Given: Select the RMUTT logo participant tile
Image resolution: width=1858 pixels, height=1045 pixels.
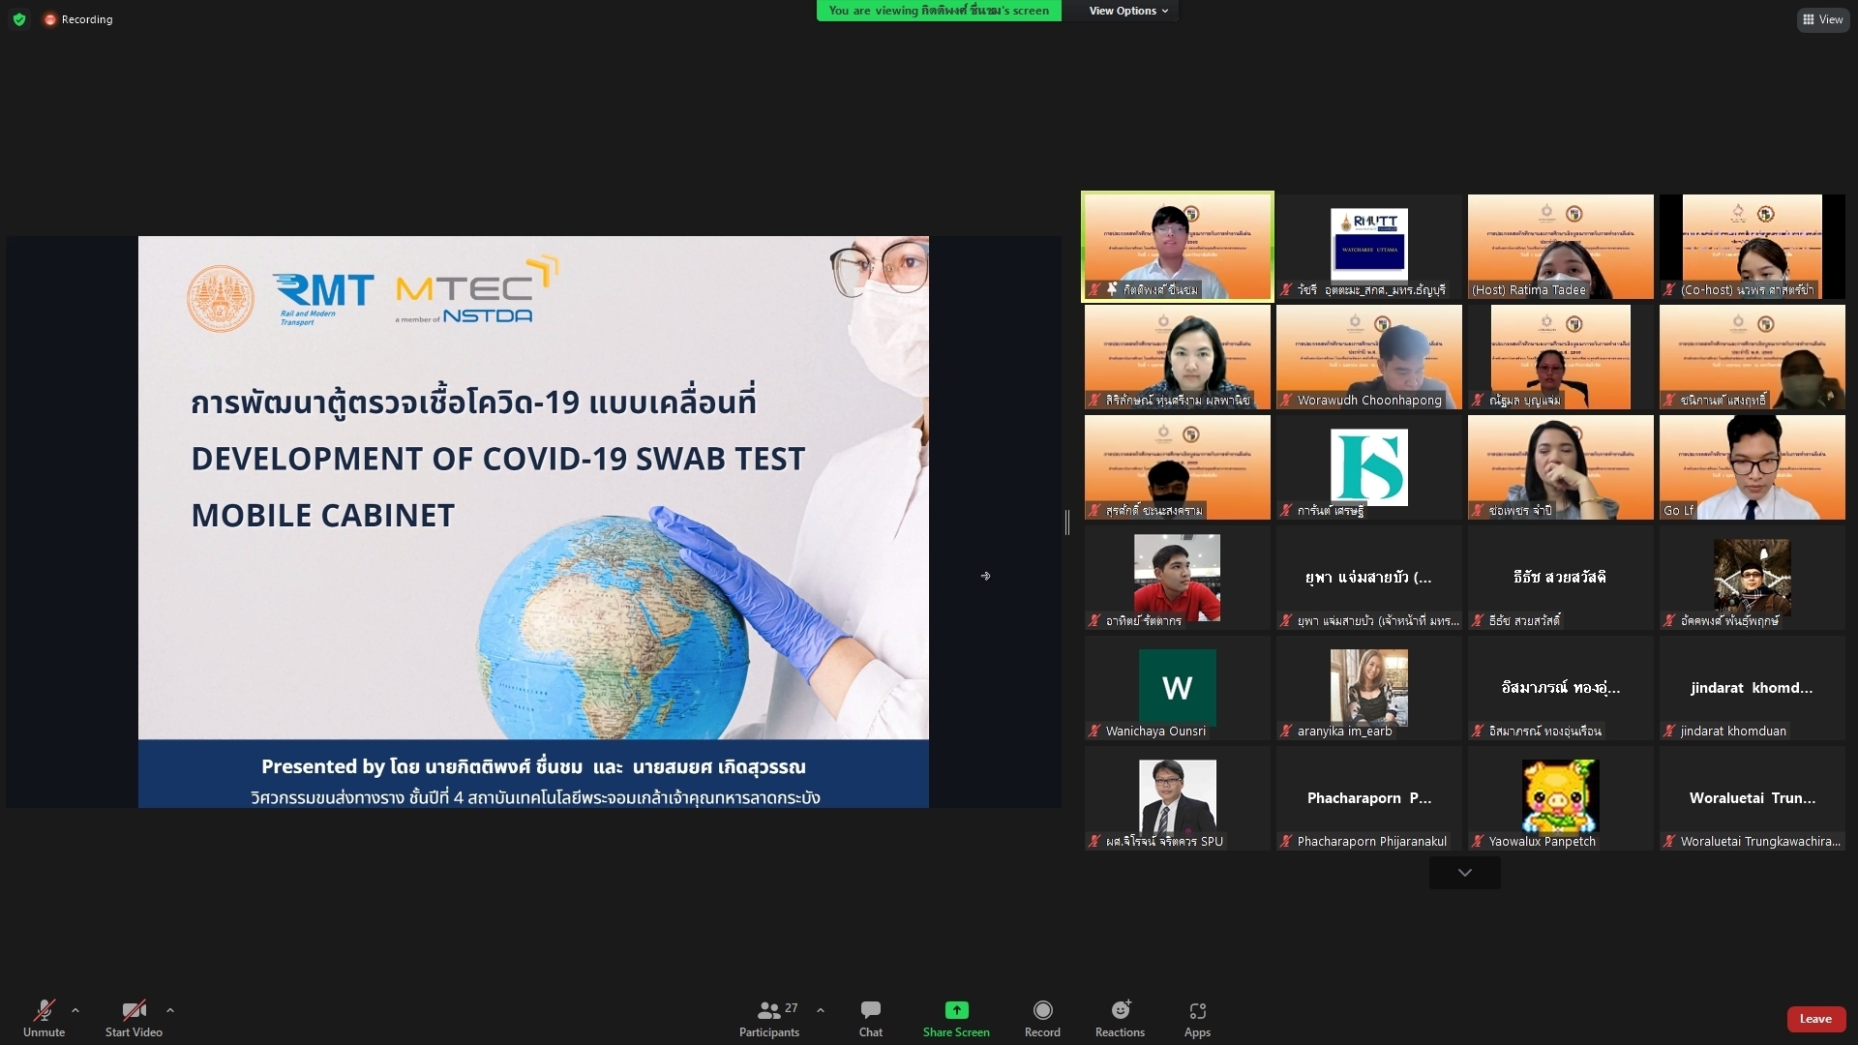Looking at the screenshot, I should tap(1369, 247).
